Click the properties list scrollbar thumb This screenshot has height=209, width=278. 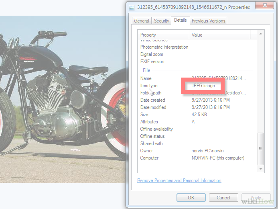click(261, 149)
